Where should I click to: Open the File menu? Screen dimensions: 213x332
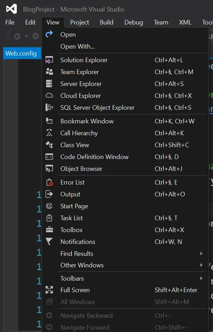click(10, 22)
